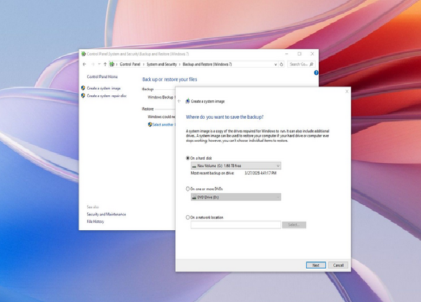421x302 pixels.
Task: Click shield icon beside Create system repair disc
Action: pos(83,96)
